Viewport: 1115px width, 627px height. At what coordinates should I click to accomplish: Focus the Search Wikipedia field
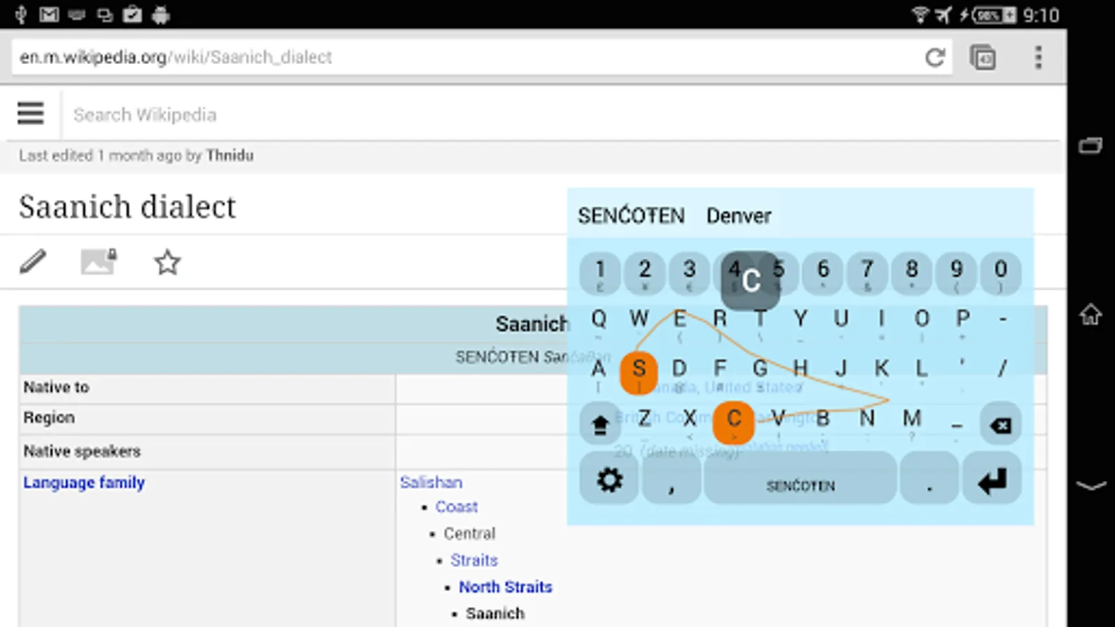pyautogui.click(x=145, y=114)
